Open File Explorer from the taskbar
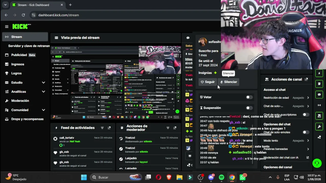 [180, 177]
